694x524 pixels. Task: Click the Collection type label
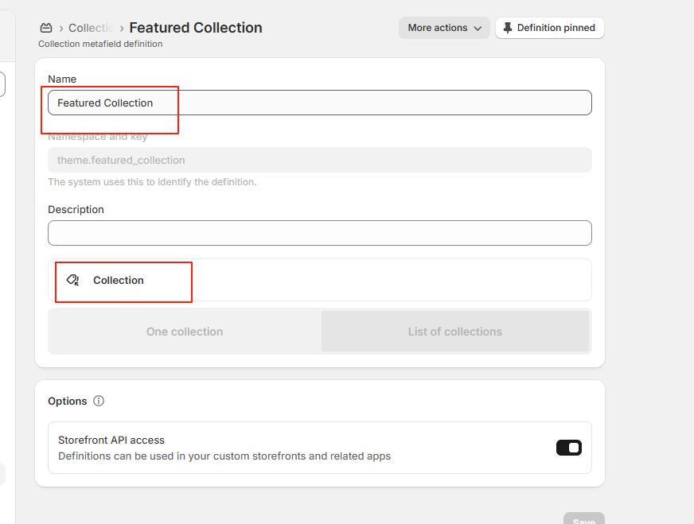(x=119, y=280)
